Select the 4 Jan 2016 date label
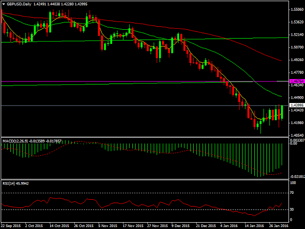The width and height of the screenshot is (305, 229). point(229,226)
